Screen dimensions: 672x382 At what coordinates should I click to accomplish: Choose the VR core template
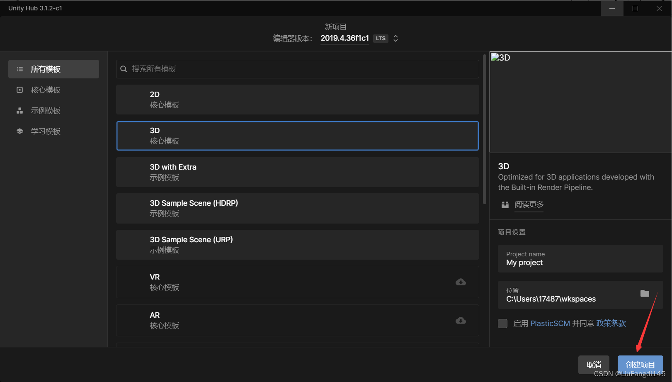298,282
